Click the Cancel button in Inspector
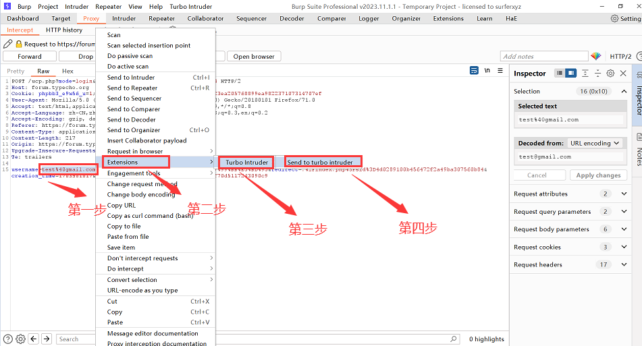The image size is (642, 346). pyautogui.click(x=537, y=175)
